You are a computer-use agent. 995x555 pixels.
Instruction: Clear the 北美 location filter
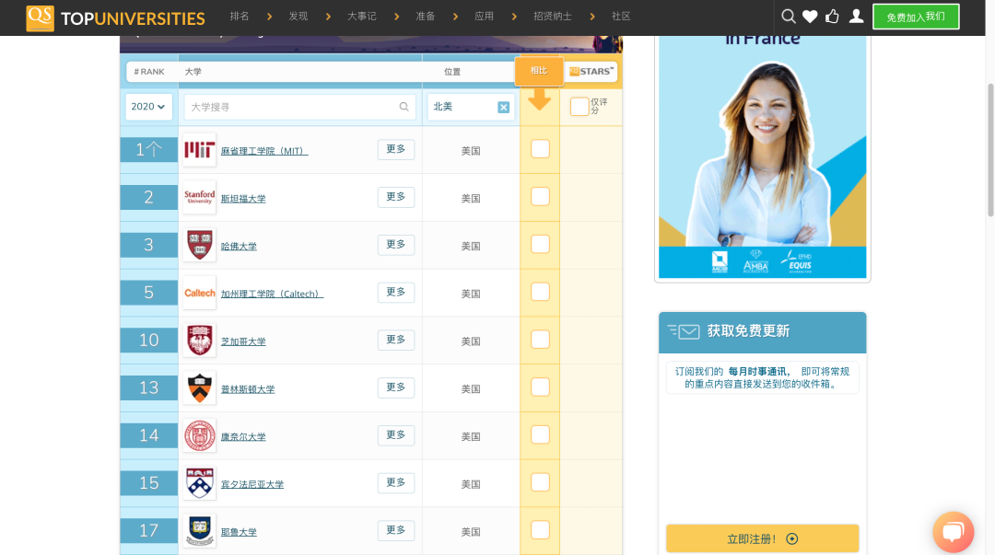pyautogui.click(x=503, y=107)
